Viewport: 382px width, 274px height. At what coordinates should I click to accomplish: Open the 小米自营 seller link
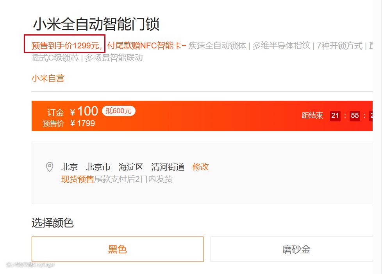[x=48, y=78]
